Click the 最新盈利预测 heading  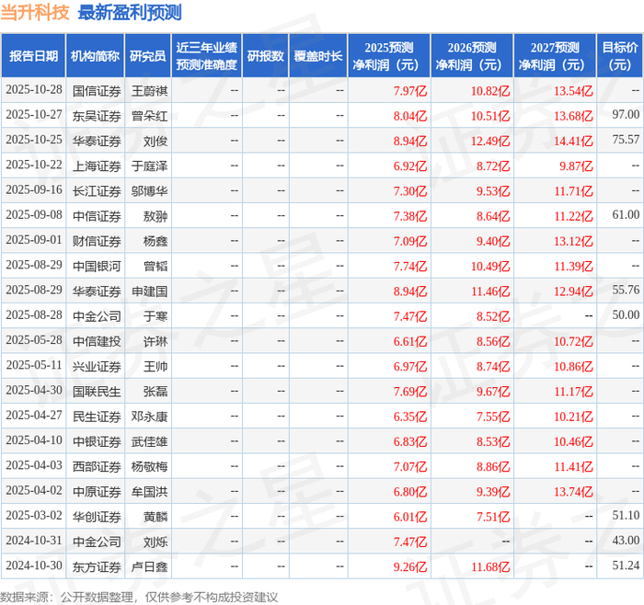pyautogui.click(x=130, y=12)
